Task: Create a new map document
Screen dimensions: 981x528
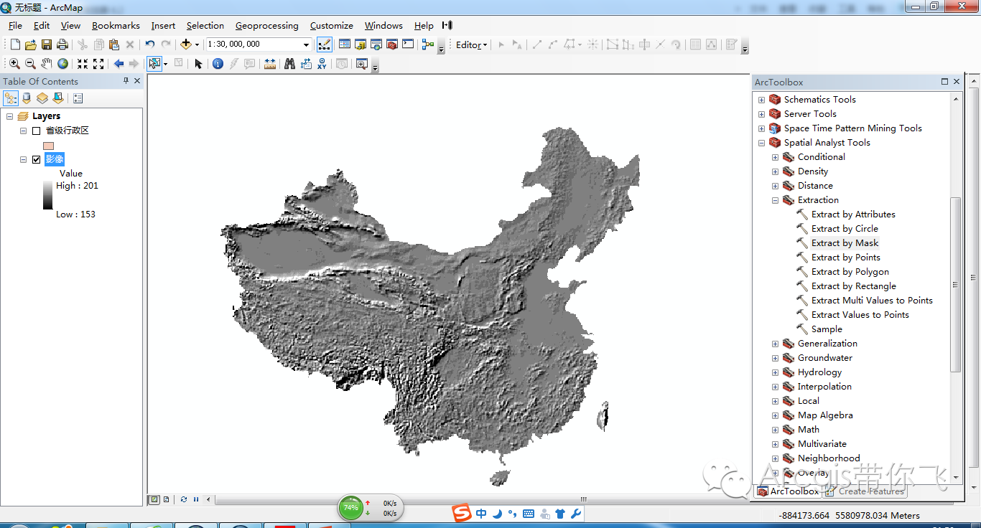Action: pos(14,44)
